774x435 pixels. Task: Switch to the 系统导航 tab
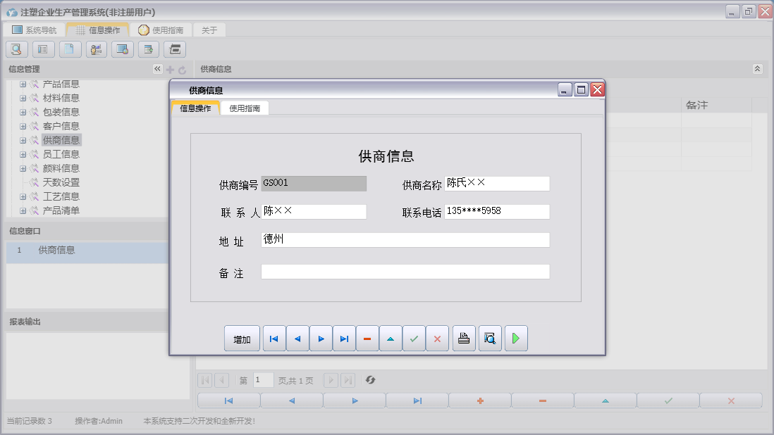(34, 30)
